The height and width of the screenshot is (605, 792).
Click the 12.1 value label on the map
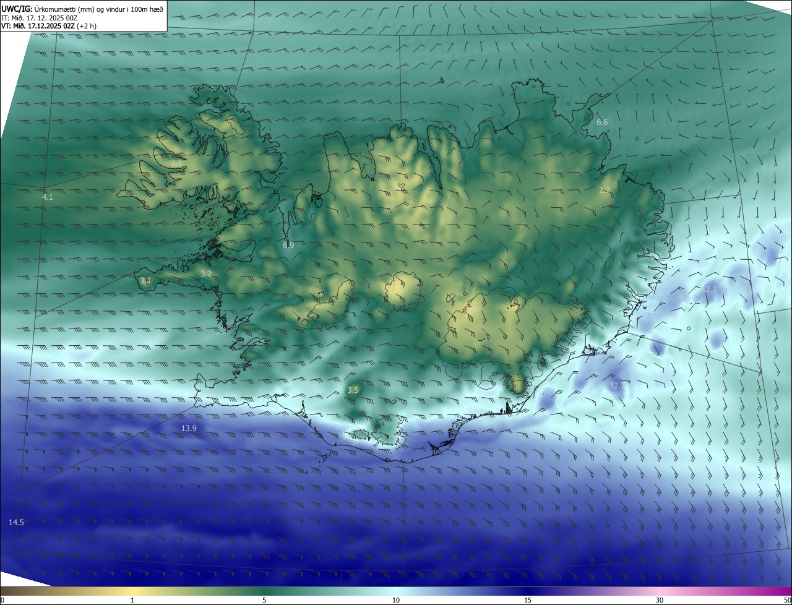(708, 290)
